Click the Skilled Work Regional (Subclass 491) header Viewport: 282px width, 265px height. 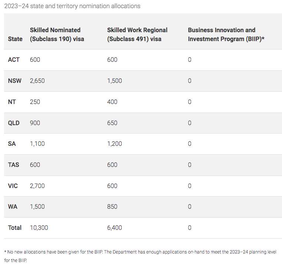[137, 34]
